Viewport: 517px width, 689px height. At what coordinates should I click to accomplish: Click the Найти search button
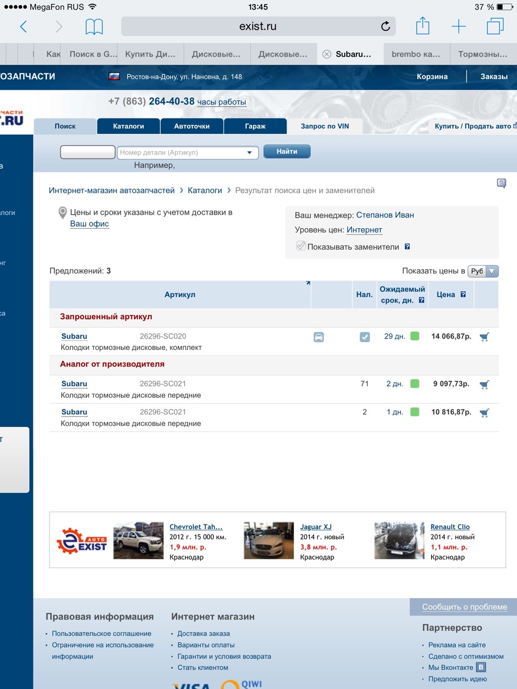[x=287, y=152]
